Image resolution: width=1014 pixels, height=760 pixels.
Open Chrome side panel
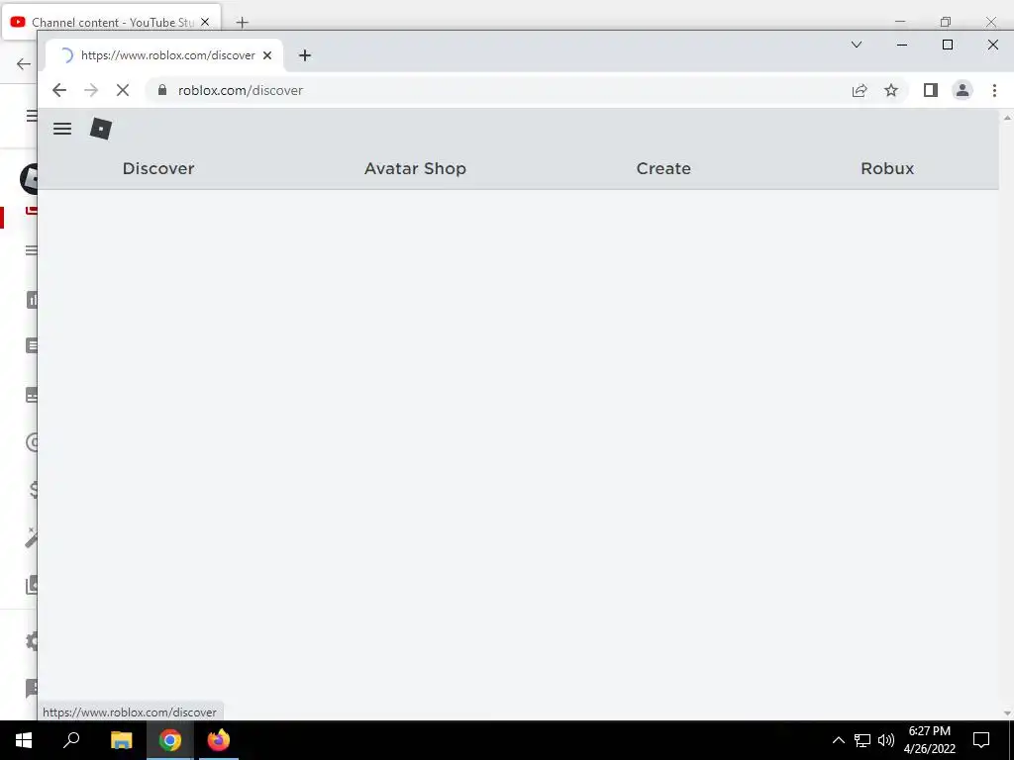point(931,90)
